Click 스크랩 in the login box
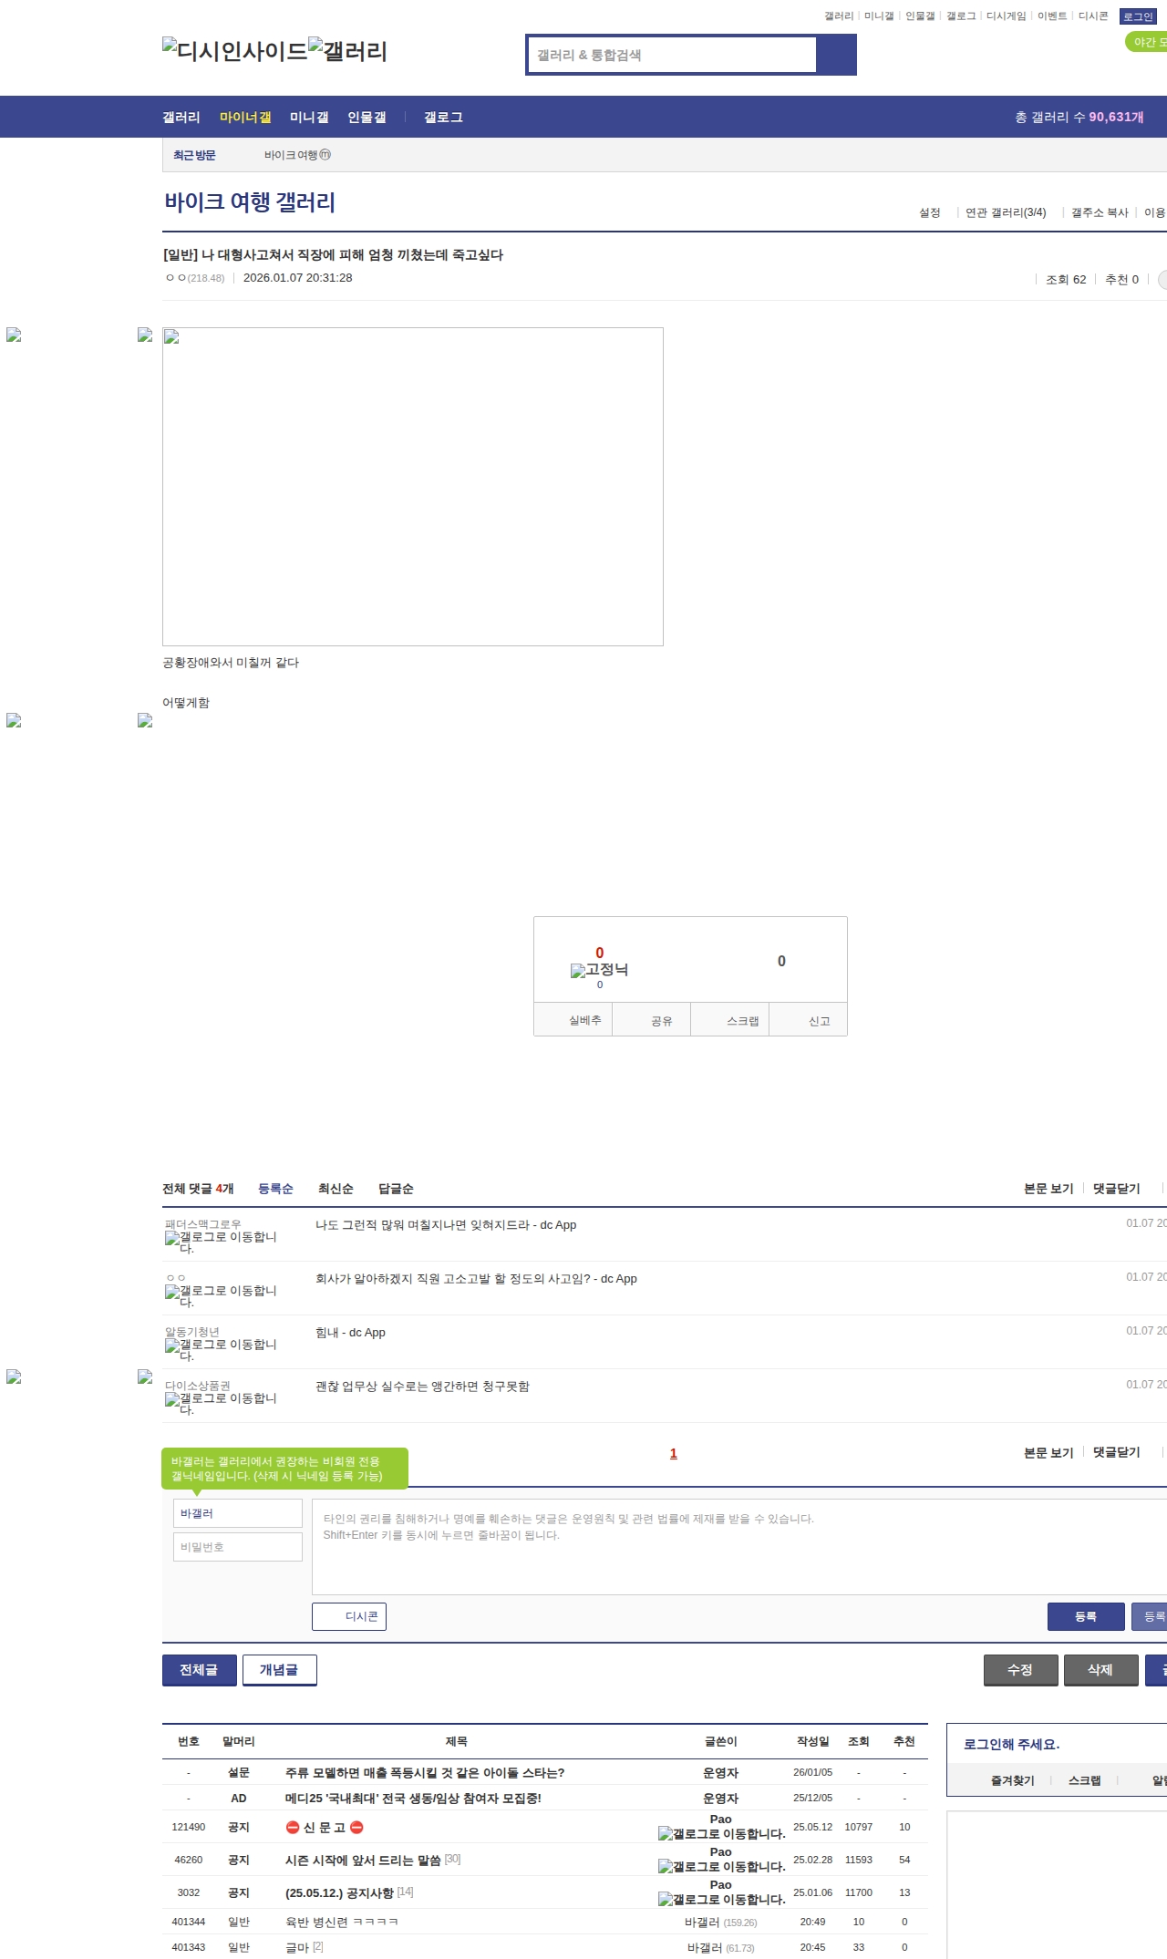 1085,1780
